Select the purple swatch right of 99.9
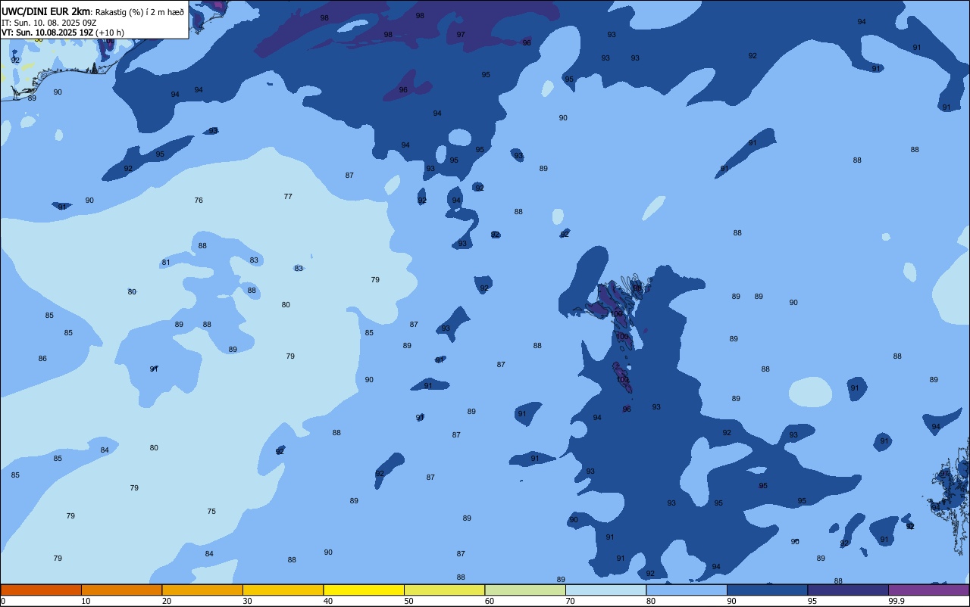 (928, 590)
